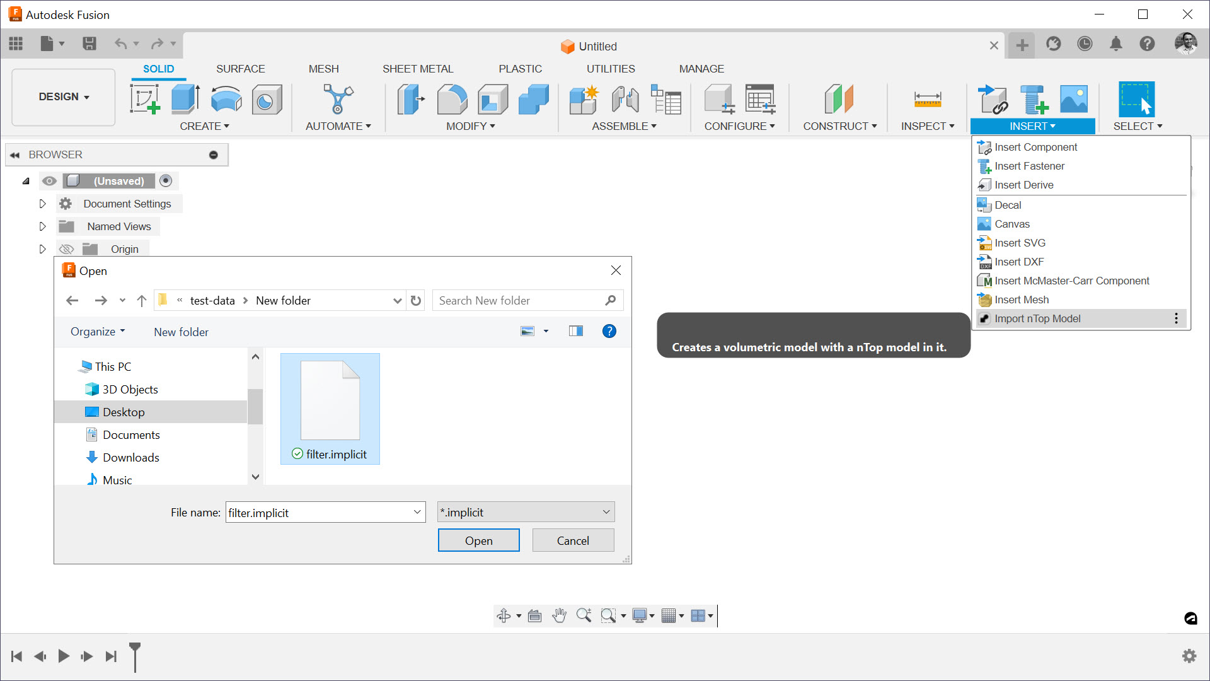Activate the Unsaved component radio button

[x=166, y=181]
